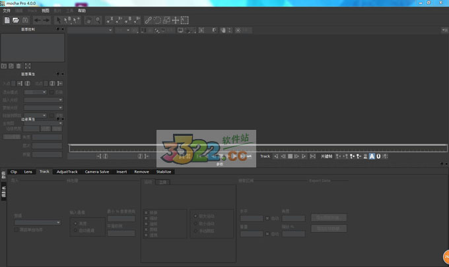
Task: Switch to the Camera Solve tab
Action: [96, 171]
